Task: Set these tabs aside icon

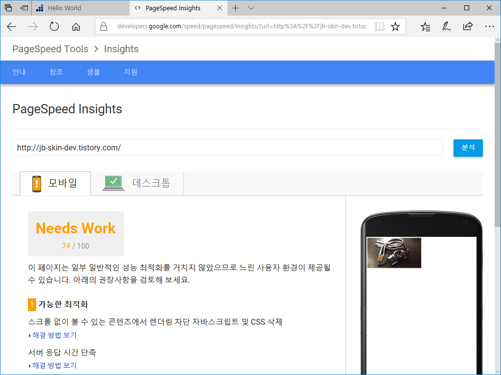Action: point(24,8)
